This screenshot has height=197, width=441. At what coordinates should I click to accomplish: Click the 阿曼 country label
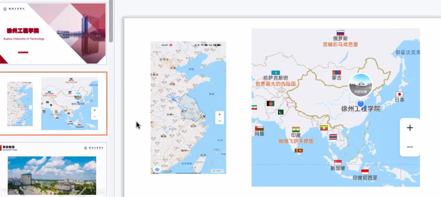(259, 134)
